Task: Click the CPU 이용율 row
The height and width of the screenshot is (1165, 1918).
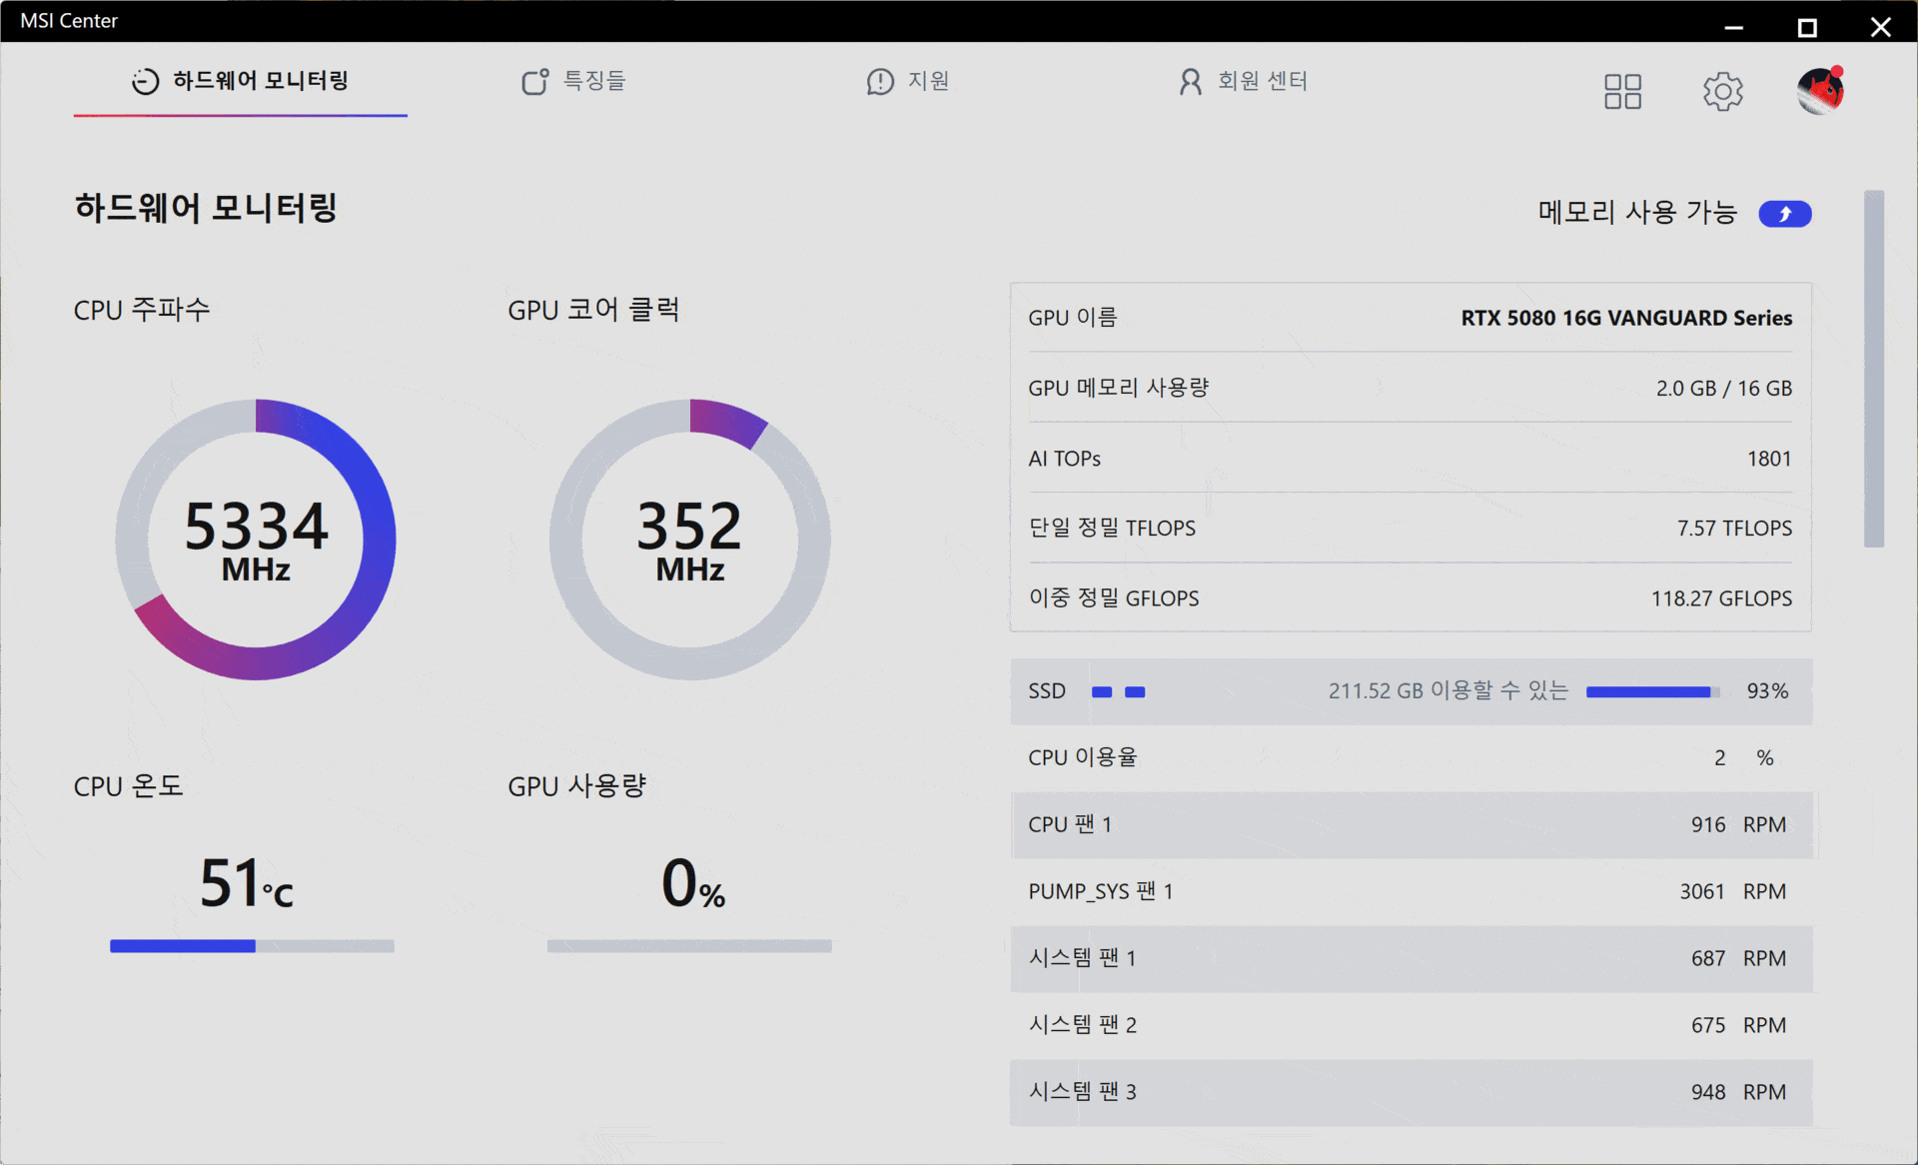Action: click(1411, 757)
